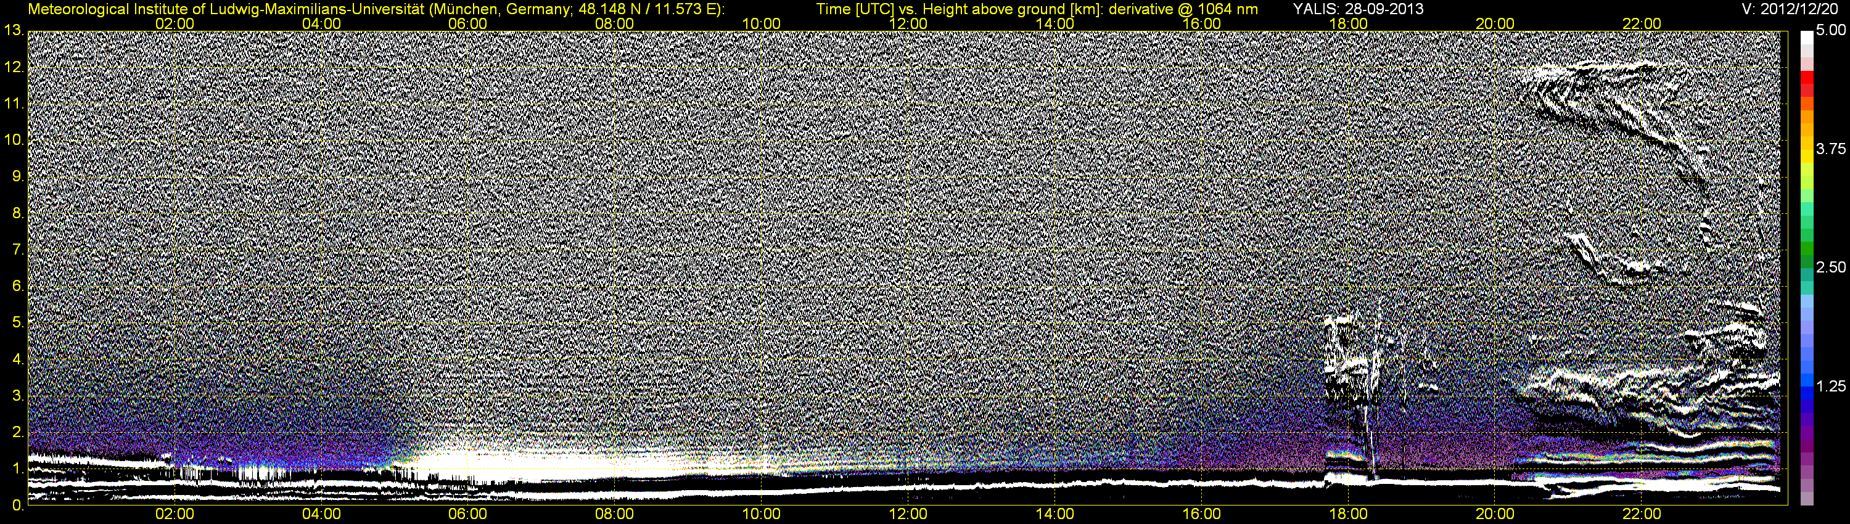Click the 16:00 label on top time axis

pos(1201,23)
